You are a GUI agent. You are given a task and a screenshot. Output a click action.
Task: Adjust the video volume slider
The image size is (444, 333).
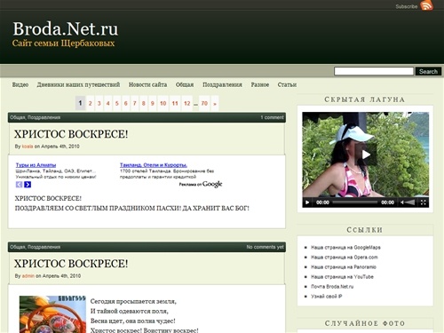coord(410,202)
